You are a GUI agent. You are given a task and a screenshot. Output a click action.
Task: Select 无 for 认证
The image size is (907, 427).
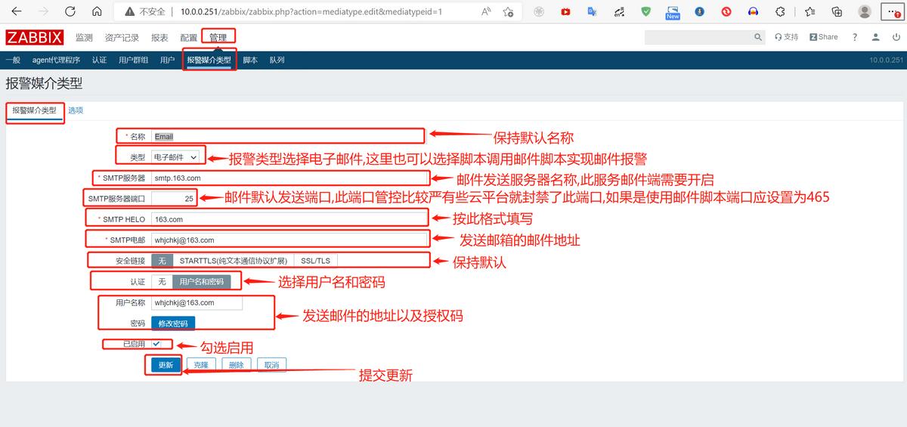point(162,282)
